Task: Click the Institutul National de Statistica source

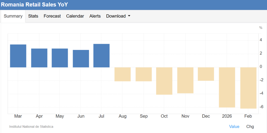Action: click(31, 127)
